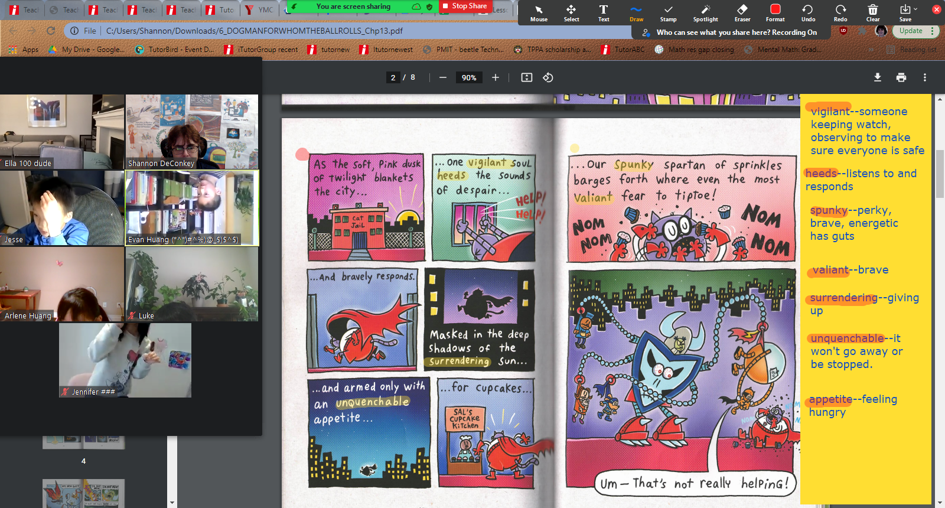This screenshot has height=508, width=945.
Task: Click the uBlock Origin extension icon
Action: tap(843, 30)
